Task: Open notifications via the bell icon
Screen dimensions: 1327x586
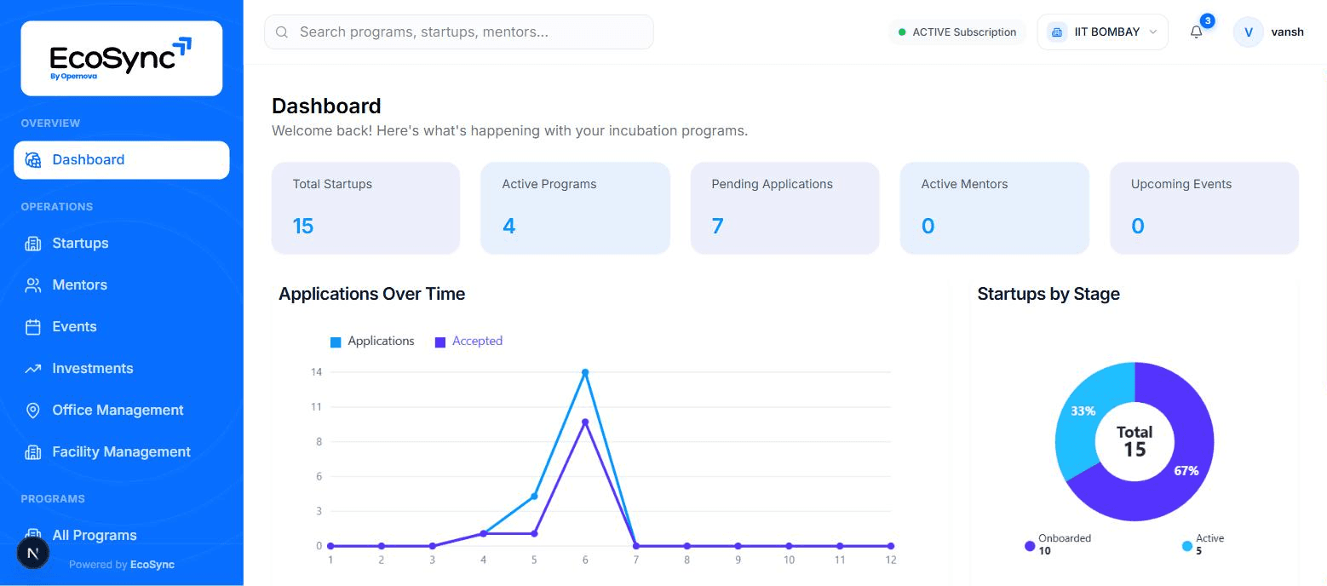Action: [x=1196, y=32]
